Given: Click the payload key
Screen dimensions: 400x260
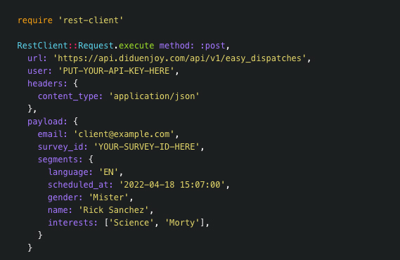Looking at the screenshot, I should point(47,122).
